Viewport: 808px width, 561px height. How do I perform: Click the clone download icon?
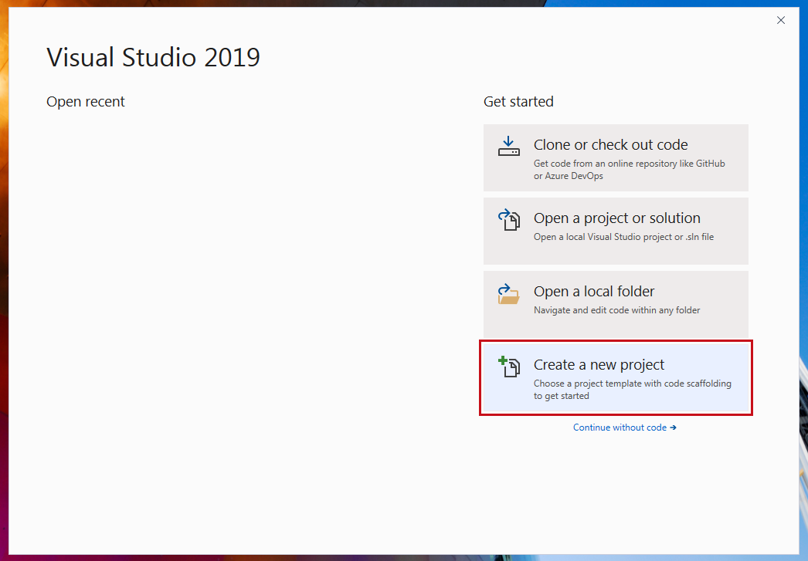tap(508, 146)
